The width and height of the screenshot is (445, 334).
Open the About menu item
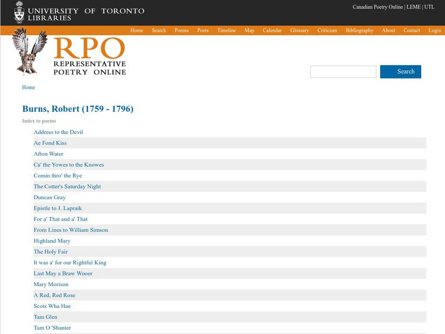[x=388, y=31]
